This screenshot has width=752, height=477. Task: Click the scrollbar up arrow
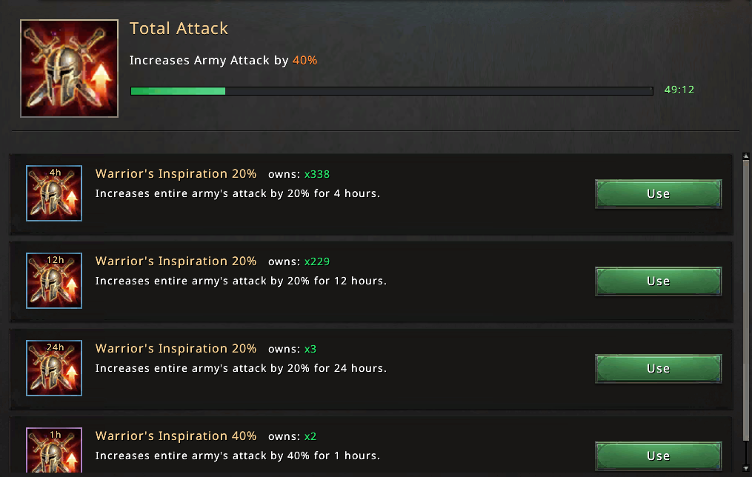click(x=746, y=156)
